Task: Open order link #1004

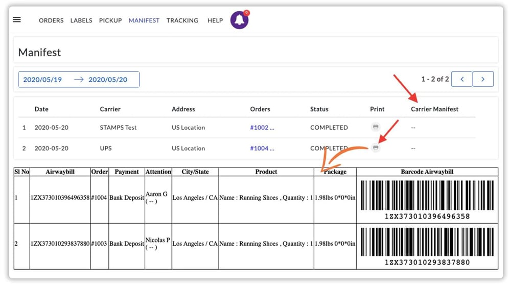Action: click(x=262, y=148)
